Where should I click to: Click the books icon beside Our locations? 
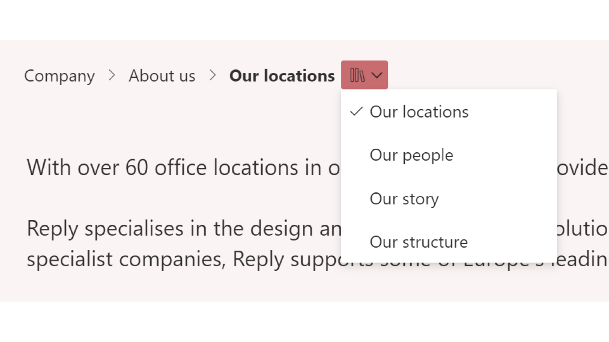357,75
